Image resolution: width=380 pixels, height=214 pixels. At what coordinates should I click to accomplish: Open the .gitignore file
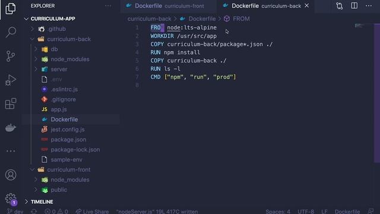pos(64,99)
